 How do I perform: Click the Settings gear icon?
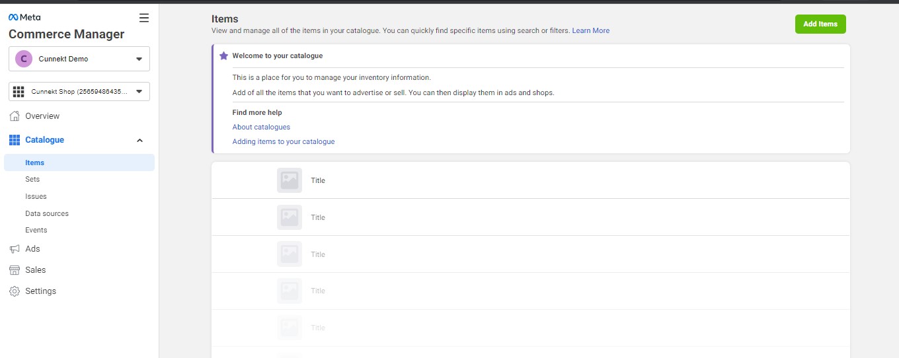click(x=15, y=291)
